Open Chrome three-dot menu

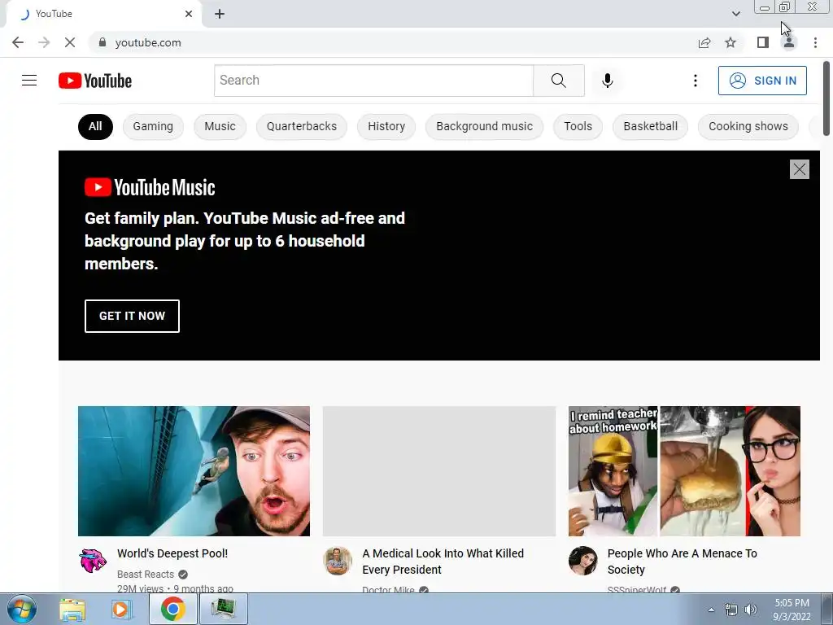pos(815,42)
